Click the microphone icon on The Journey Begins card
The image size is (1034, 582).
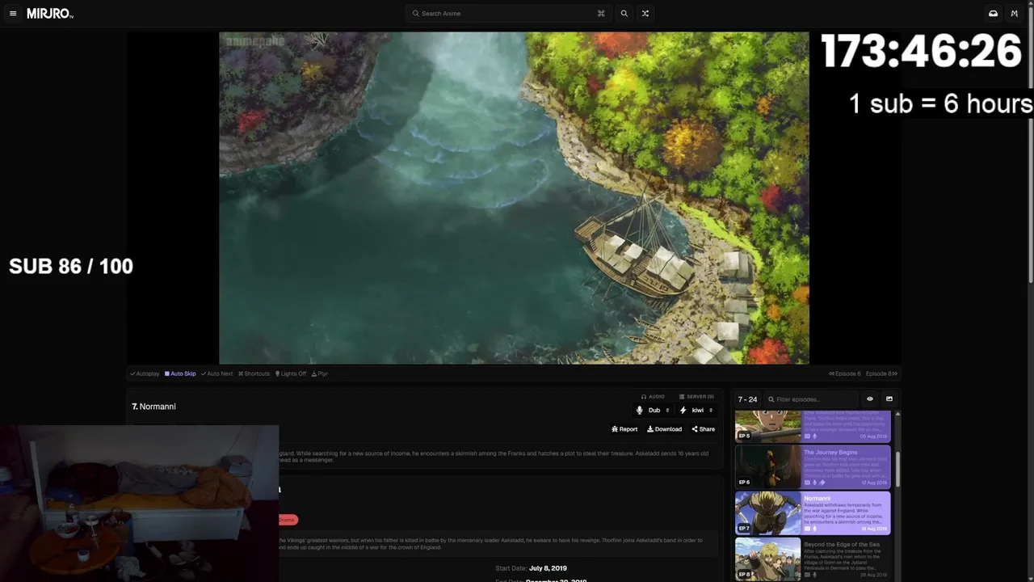[814, 483]
